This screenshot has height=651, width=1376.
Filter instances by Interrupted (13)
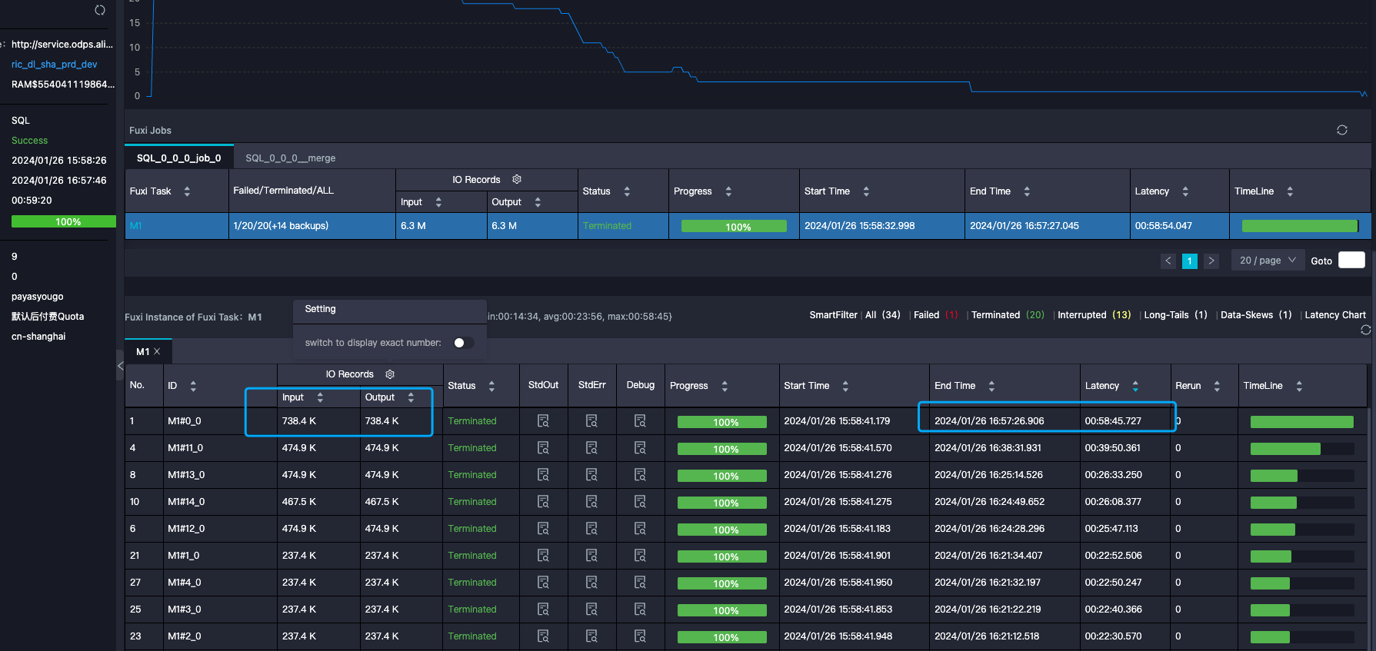(x=1094, y=315)
